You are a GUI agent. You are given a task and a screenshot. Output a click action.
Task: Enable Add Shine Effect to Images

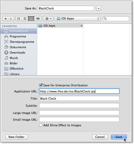tap(41, 125)
